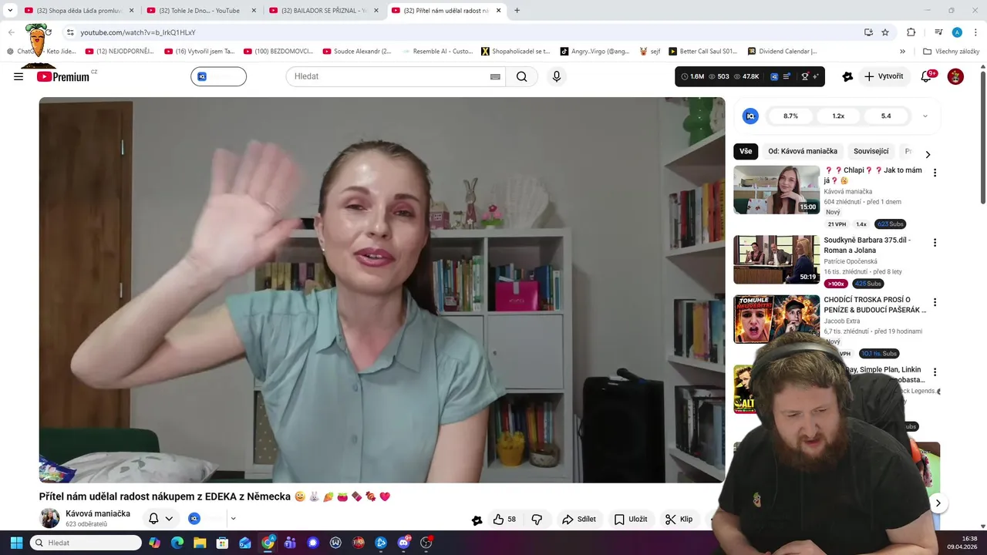Open Soudkyně Barbara 375.díl thumbnail
The height and width of the screenshot is (555, 987).
pos(776,260)
